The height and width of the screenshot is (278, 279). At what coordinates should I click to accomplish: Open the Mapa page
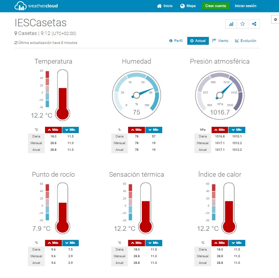tap(188, 6)
